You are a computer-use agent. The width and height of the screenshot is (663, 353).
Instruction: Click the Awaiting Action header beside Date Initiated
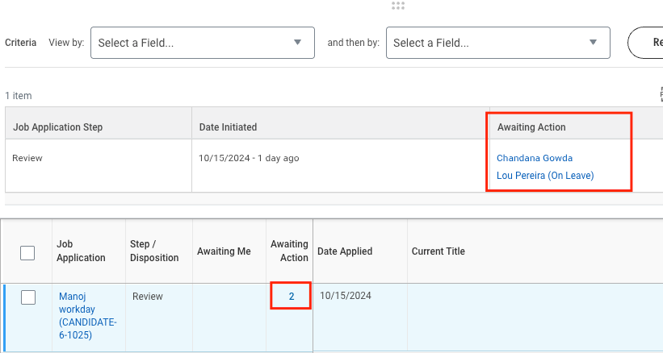[x=531, y=127]
